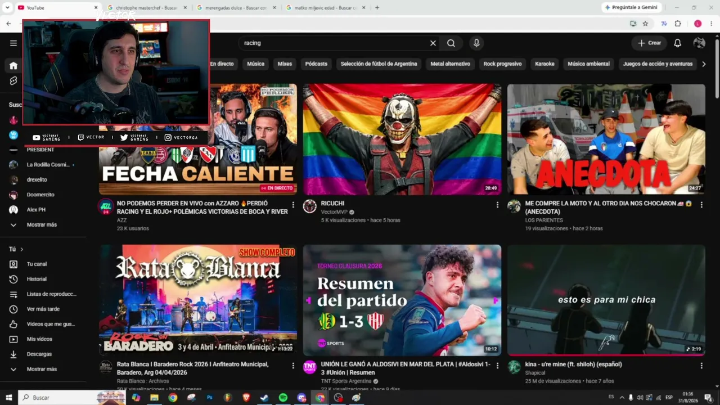Screen dimensions: 720x405
Task: Switch to the matko miljevic edad tab
Action: tap(326, 7)
